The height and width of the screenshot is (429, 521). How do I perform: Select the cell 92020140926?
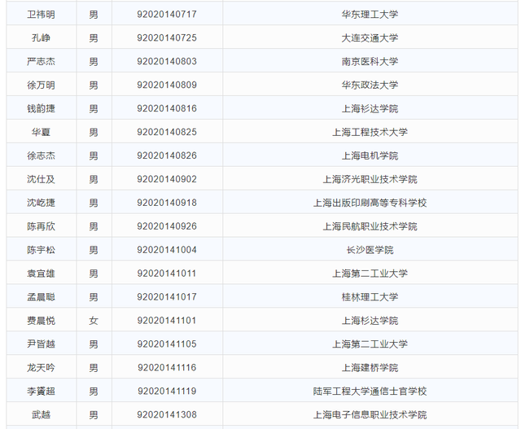[x=167, y=226]
